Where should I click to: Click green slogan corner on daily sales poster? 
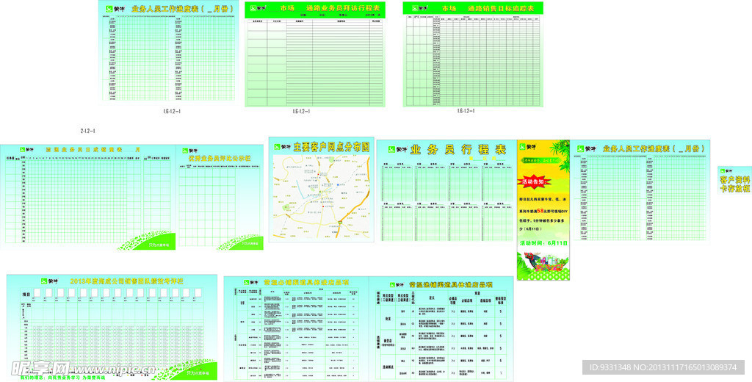147,241
